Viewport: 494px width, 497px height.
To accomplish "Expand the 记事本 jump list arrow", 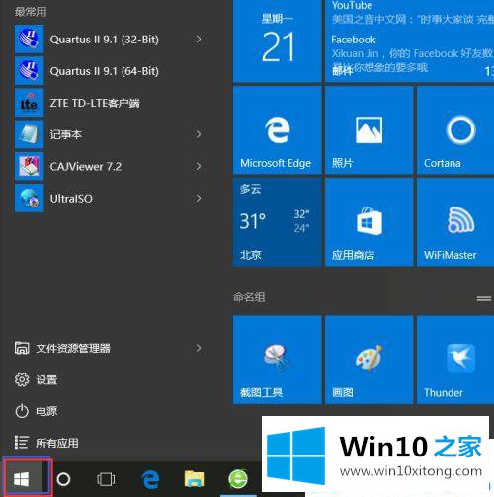I will [x=199, y=134].
